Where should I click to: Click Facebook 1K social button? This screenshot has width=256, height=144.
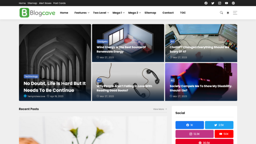point(190,125)
